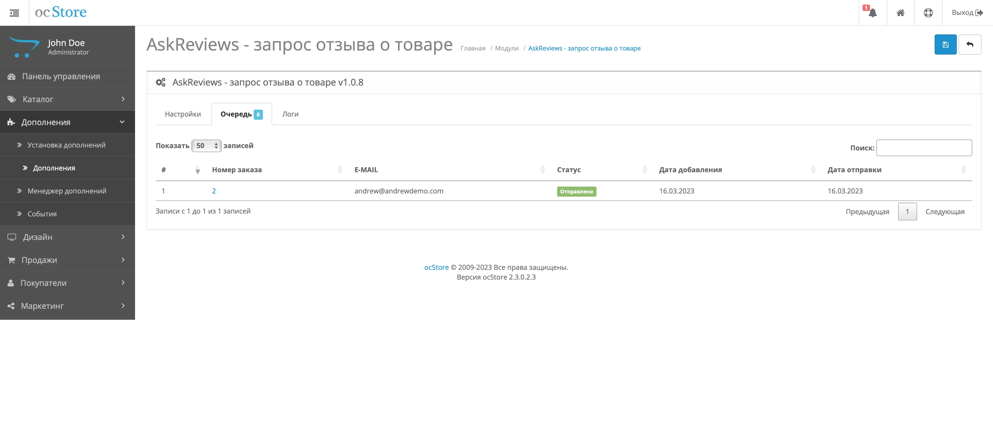Image resolution: width=993 pixels, height=434 pixels.
Task: Toggle the sidebar menu hamburger icon
Action: pyautogui.click(x=14, y=13)
